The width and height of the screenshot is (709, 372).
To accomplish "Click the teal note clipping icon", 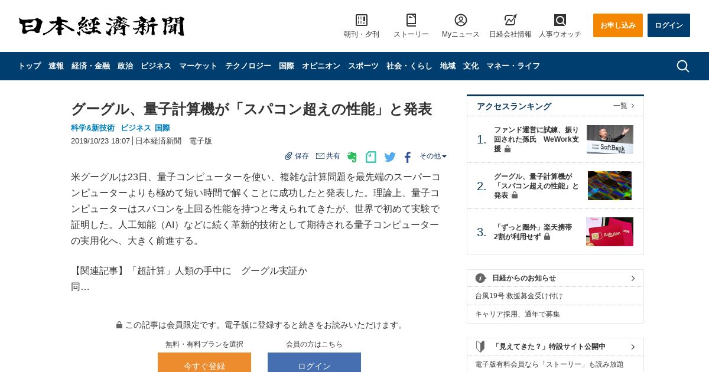I will click(371, 157).
